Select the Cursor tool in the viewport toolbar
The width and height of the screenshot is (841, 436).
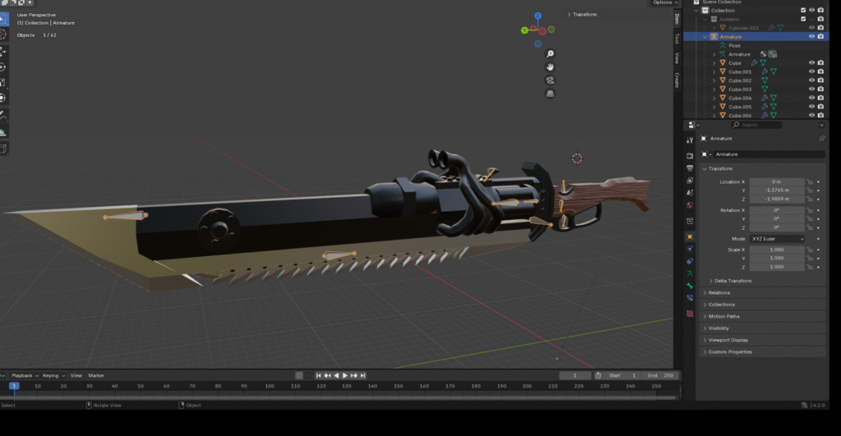(x=2, y=34)
